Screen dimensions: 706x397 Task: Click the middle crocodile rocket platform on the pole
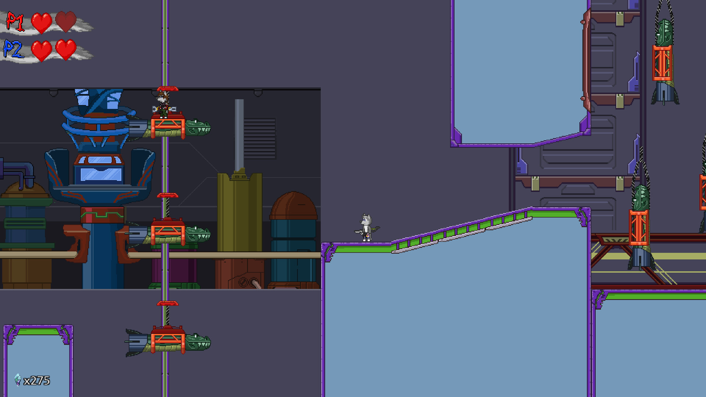pos(168,232)
